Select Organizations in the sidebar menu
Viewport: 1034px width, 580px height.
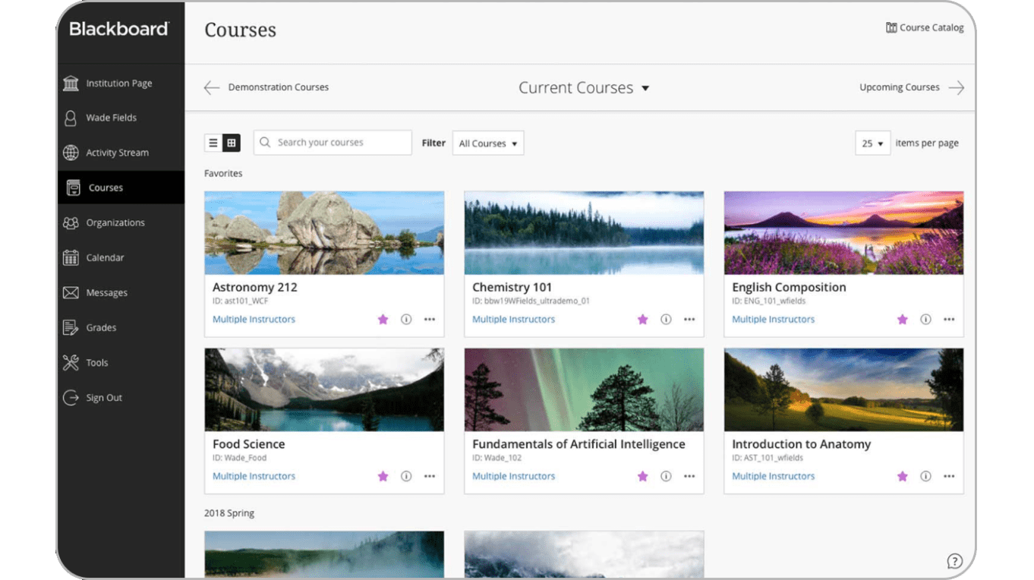[115, 223]
